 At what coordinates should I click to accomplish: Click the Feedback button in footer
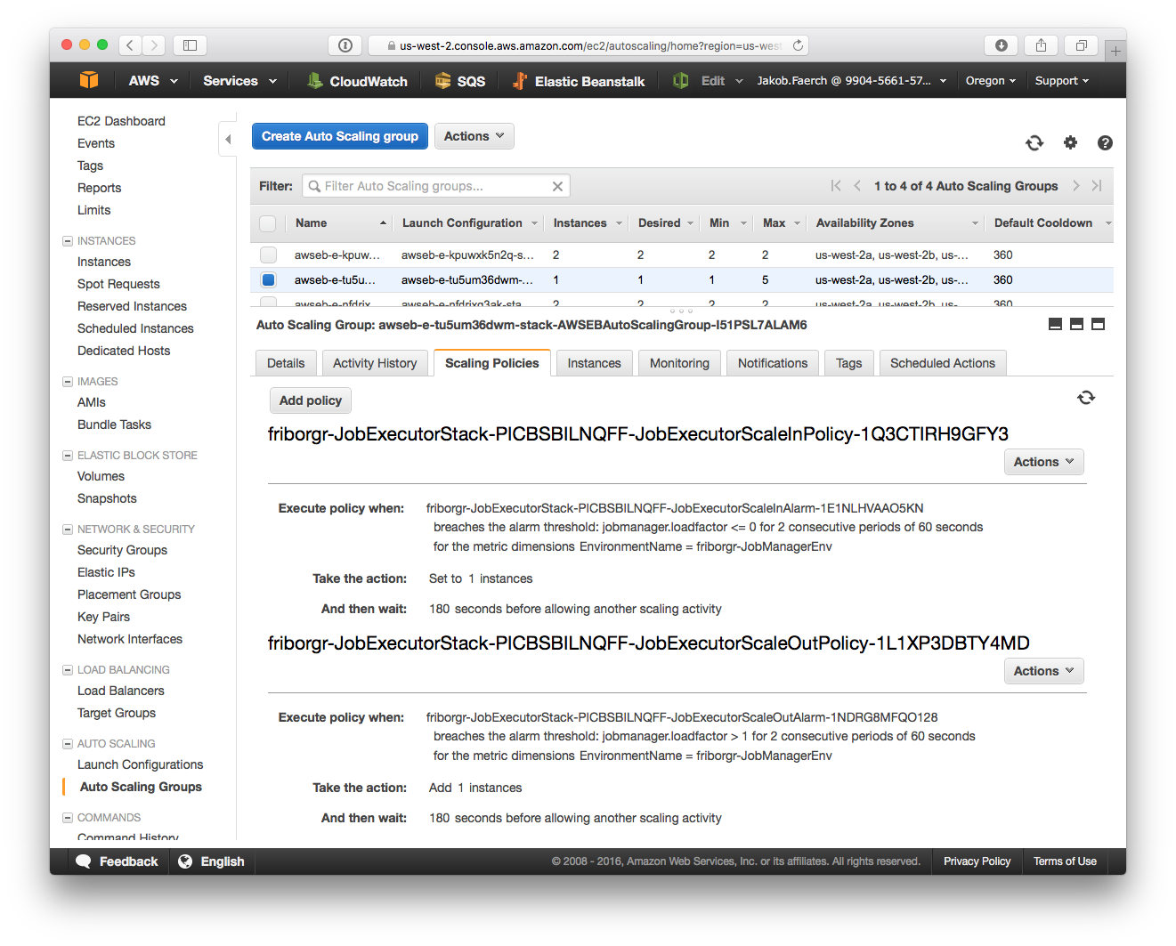tap(118, 861)
